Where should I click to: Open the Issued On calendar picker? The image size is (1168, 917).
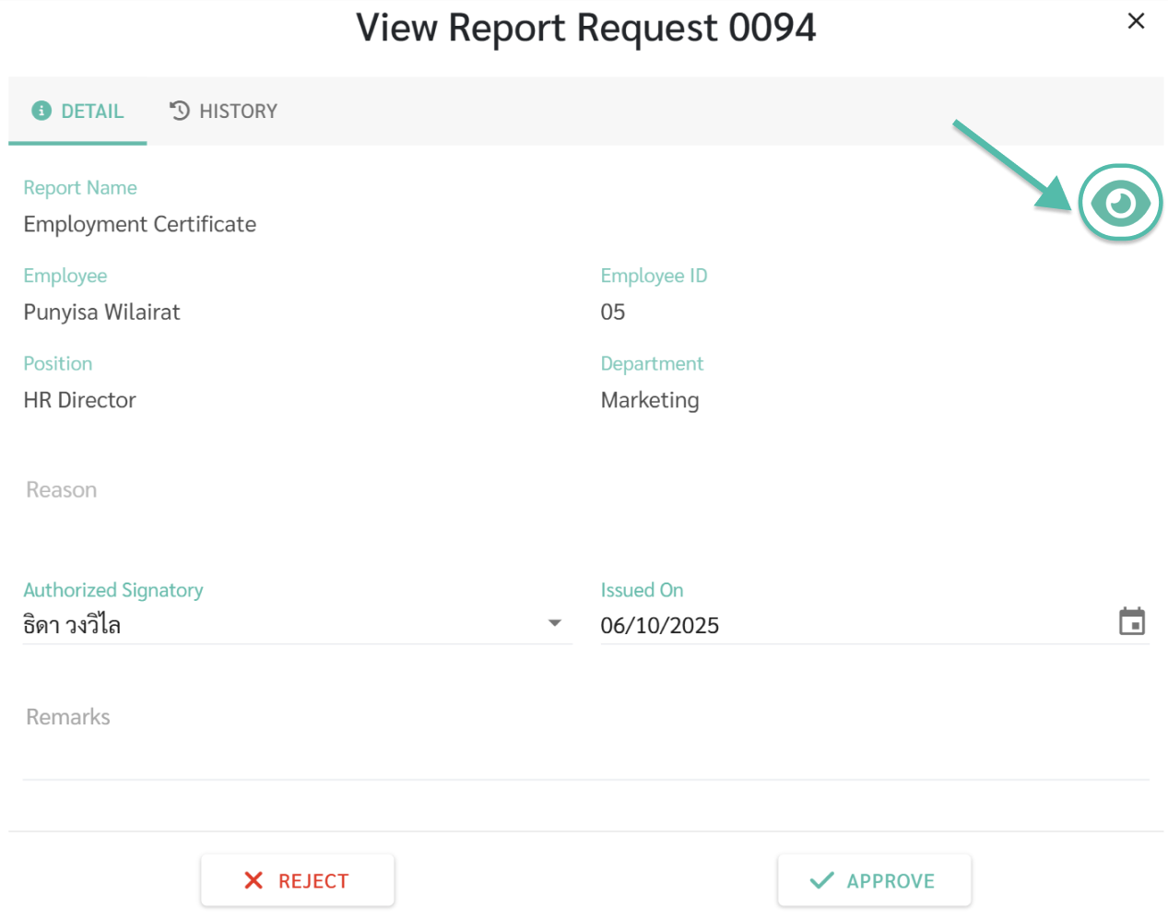(x=1132, y=622)
